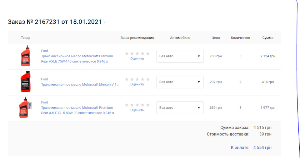Open the 75W-140 Rear AXLE oil product thumbnail
300x160 pixels.
tap(25, 56)
